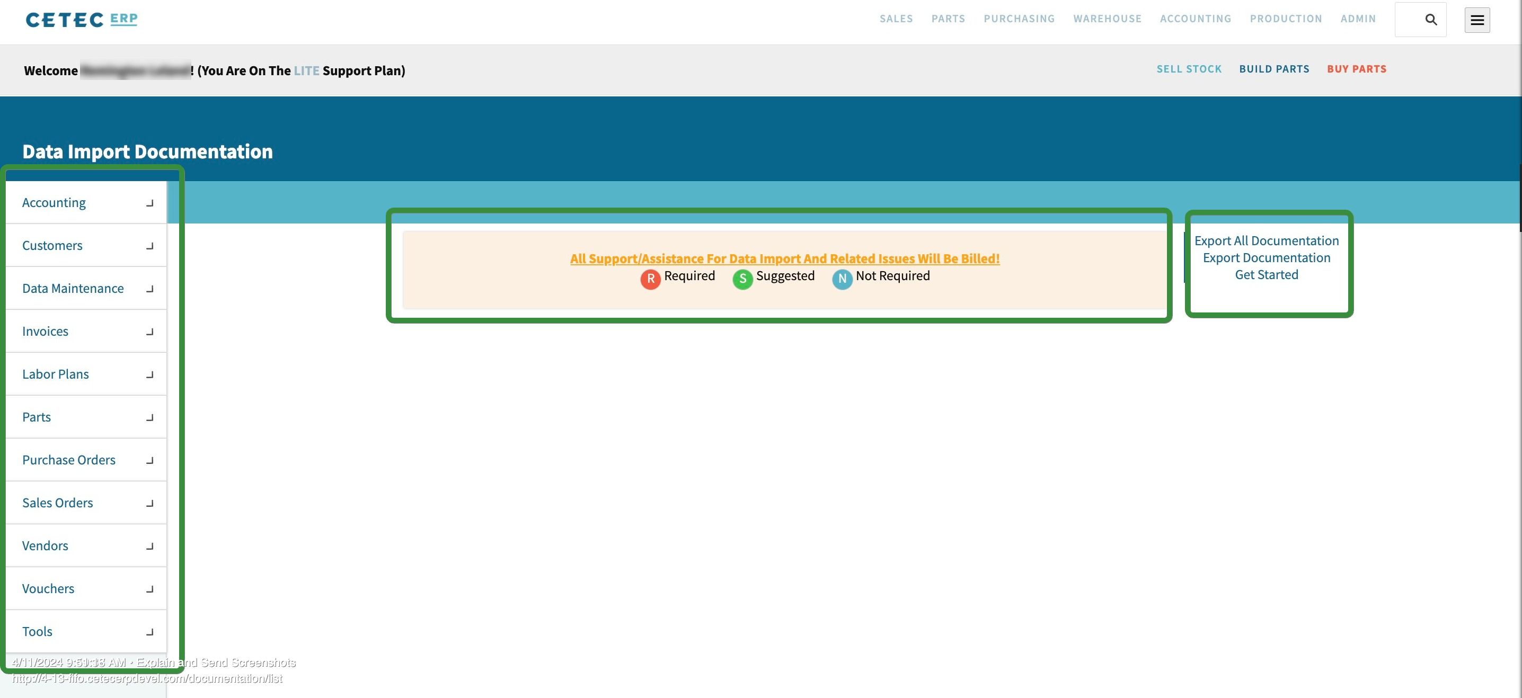1522x698 pixels.
Task: Expand the Customers section arrow
Action: [x=149, y=246]
